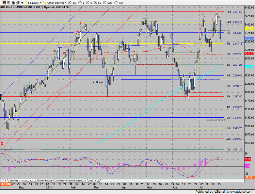255x194 pixels.
Task: Click the left tab-scroll arrow
Action: pyautogui.click(x=2, y=180)
